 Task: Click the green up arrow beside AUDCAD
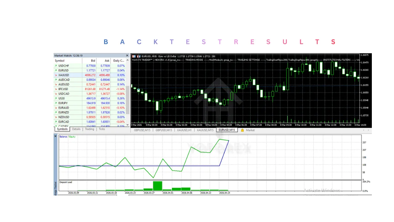[56, 80]
